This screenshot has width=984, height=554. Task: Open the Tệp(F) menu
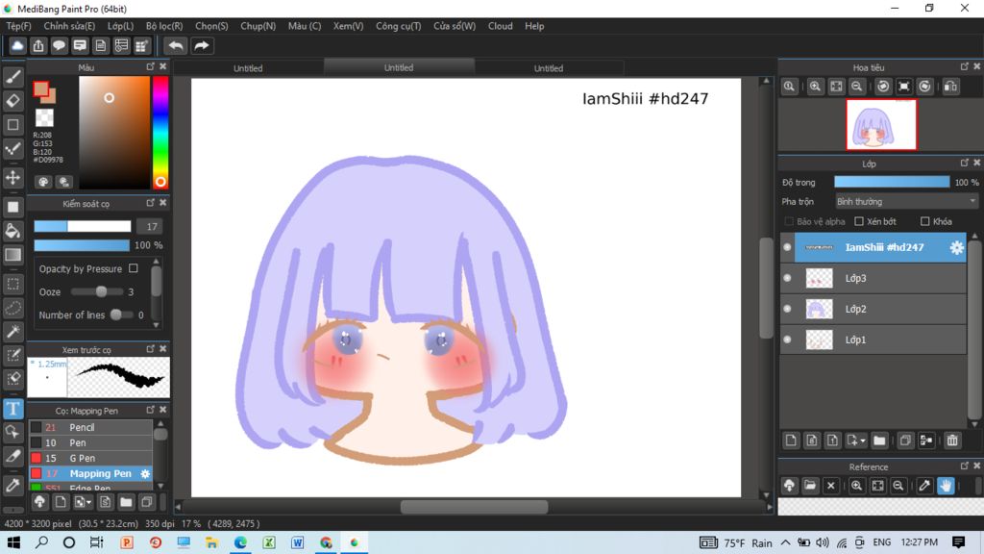point(19,26)
